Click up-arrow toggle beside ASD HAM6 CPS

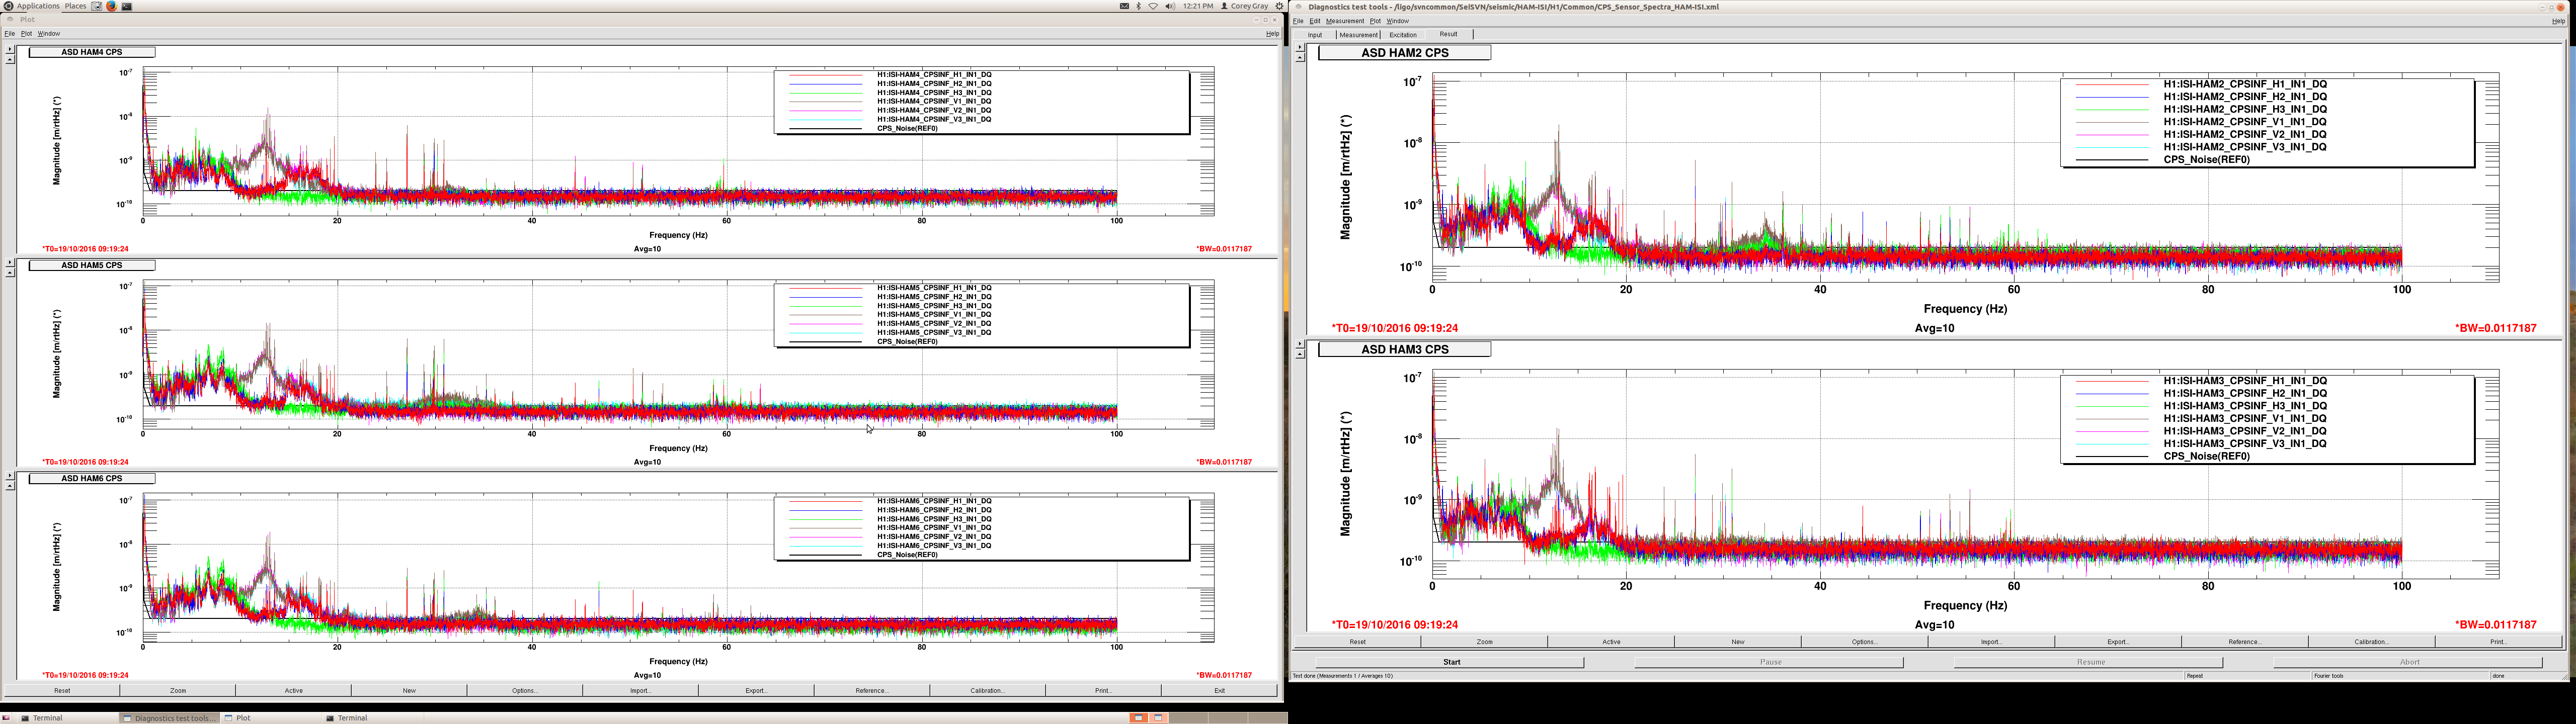click(10, 485)
